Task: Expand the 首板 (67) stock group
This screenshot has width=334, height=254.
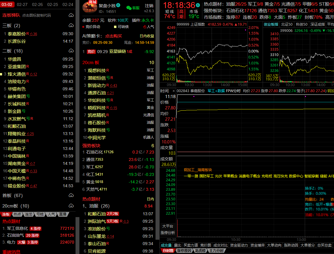Action: pyautogui.click(x=13, y=196)
